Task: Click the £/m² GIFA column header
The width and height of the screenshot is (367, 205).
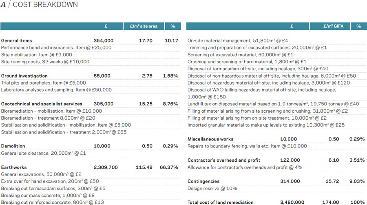Action: pos(329,26)
